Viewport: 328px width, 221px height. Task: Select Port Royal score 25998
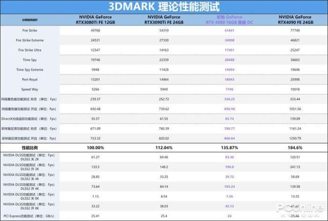click(295, 79)
